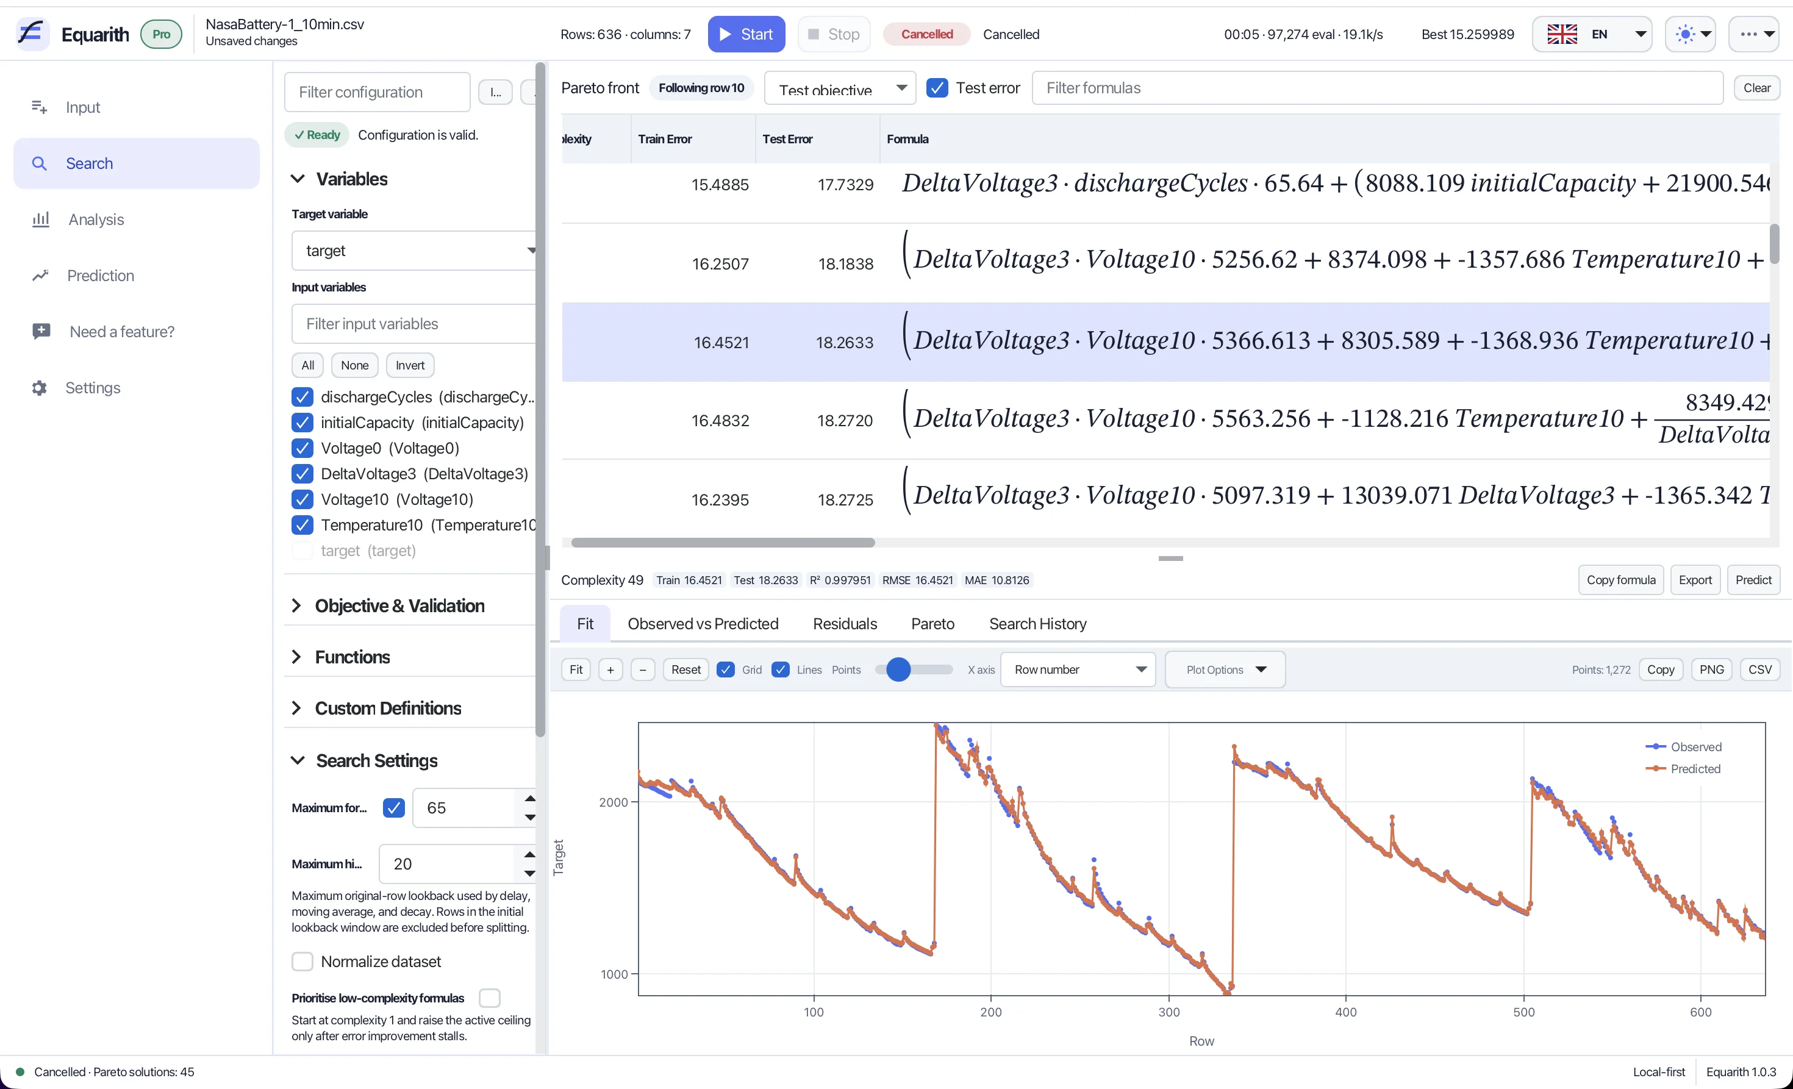Click the formula table vertical scrollbar

point(1775,245)
